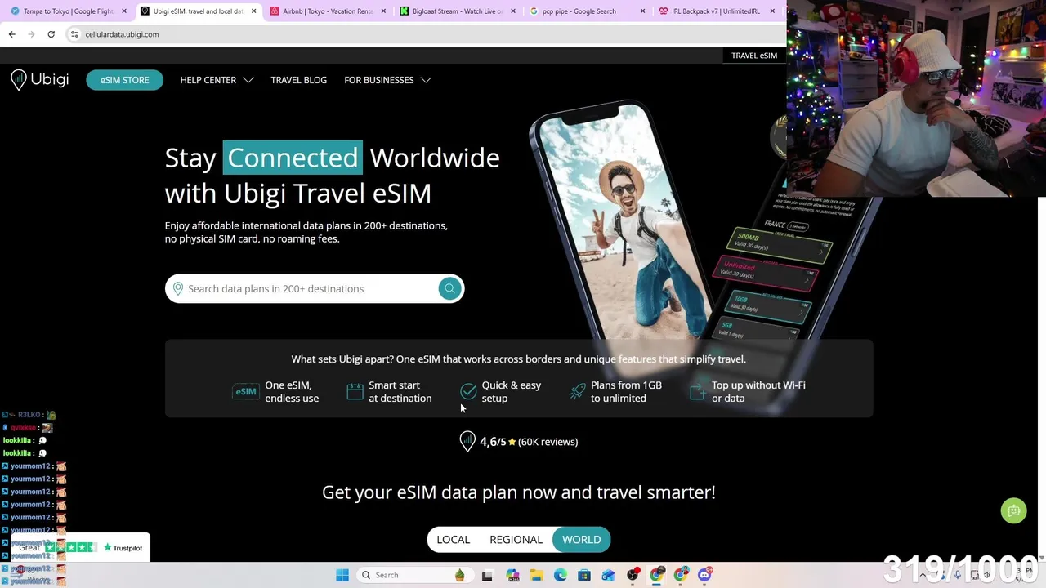Click the calendar Smart start icon
Viewport: 1046px width, 588px height.
pyautogui.click(x=355, y=392)
